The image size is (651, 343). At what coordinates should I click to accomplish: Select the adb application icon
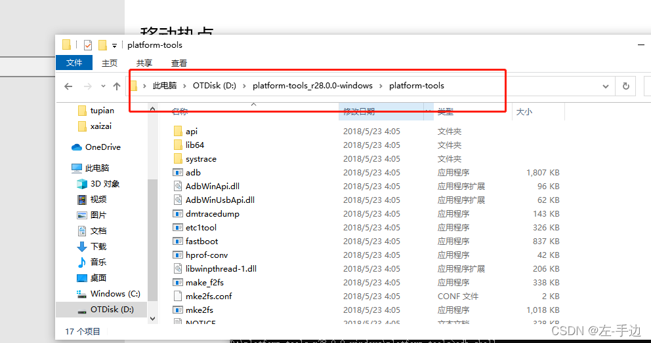pyautogui.click(x=178, y=172)
